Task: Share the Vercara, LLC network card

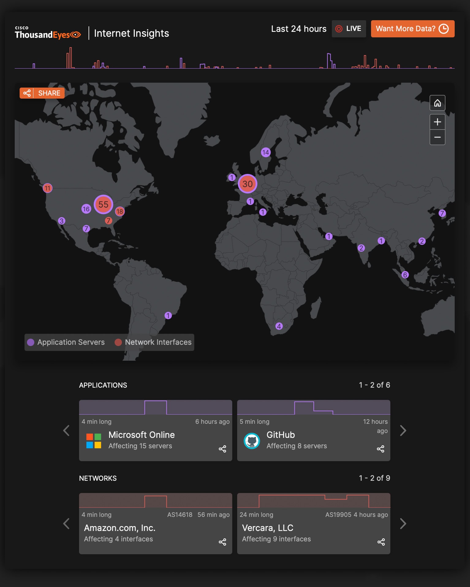Action: click(x=381, y=542)
